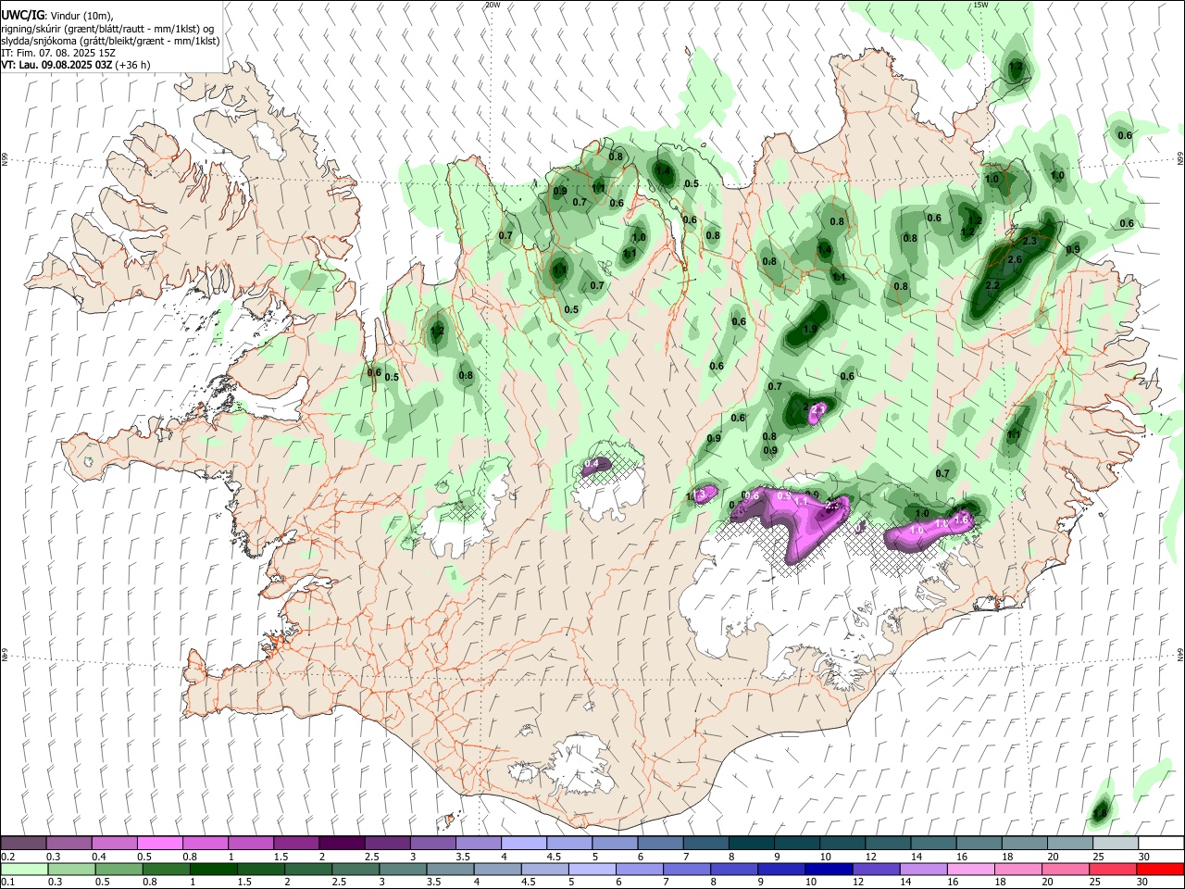Click the 20W longitude label at the top edge

[493, 5]
